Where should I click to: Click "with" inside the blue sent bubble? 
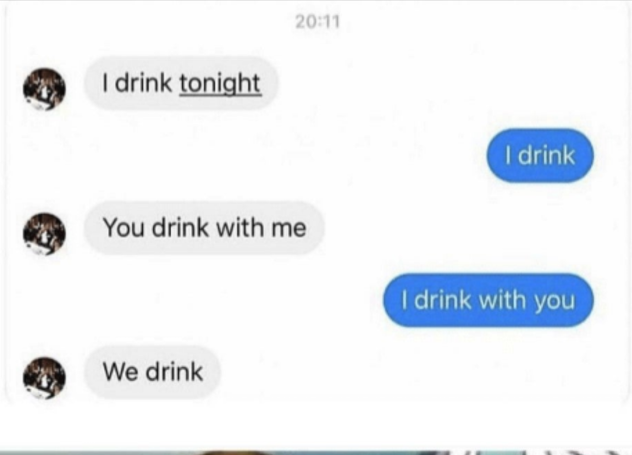(x=502, y=300)
